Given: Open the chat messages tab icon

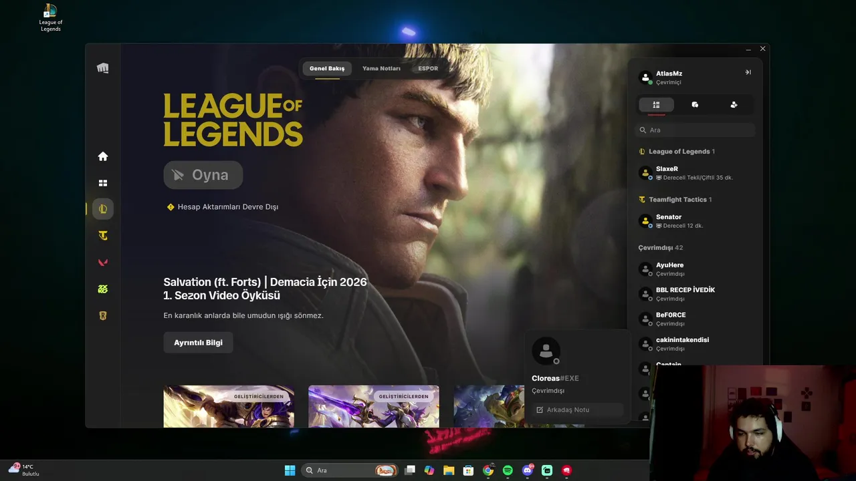Looking at the screenshot, I should click(x=695, y=105).
